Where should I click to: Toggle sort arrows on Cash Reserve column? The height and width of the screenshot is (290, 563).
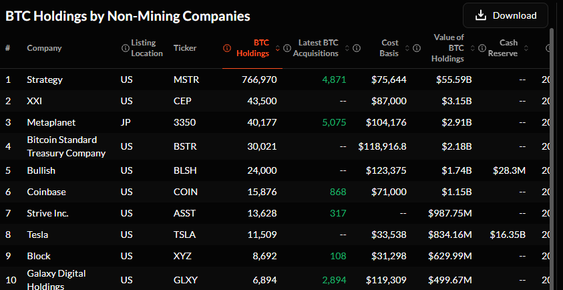526,48
